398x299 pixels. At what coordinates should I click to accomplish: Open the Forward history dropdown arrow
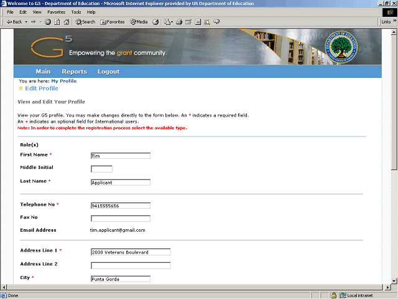(x=40, y=22)
